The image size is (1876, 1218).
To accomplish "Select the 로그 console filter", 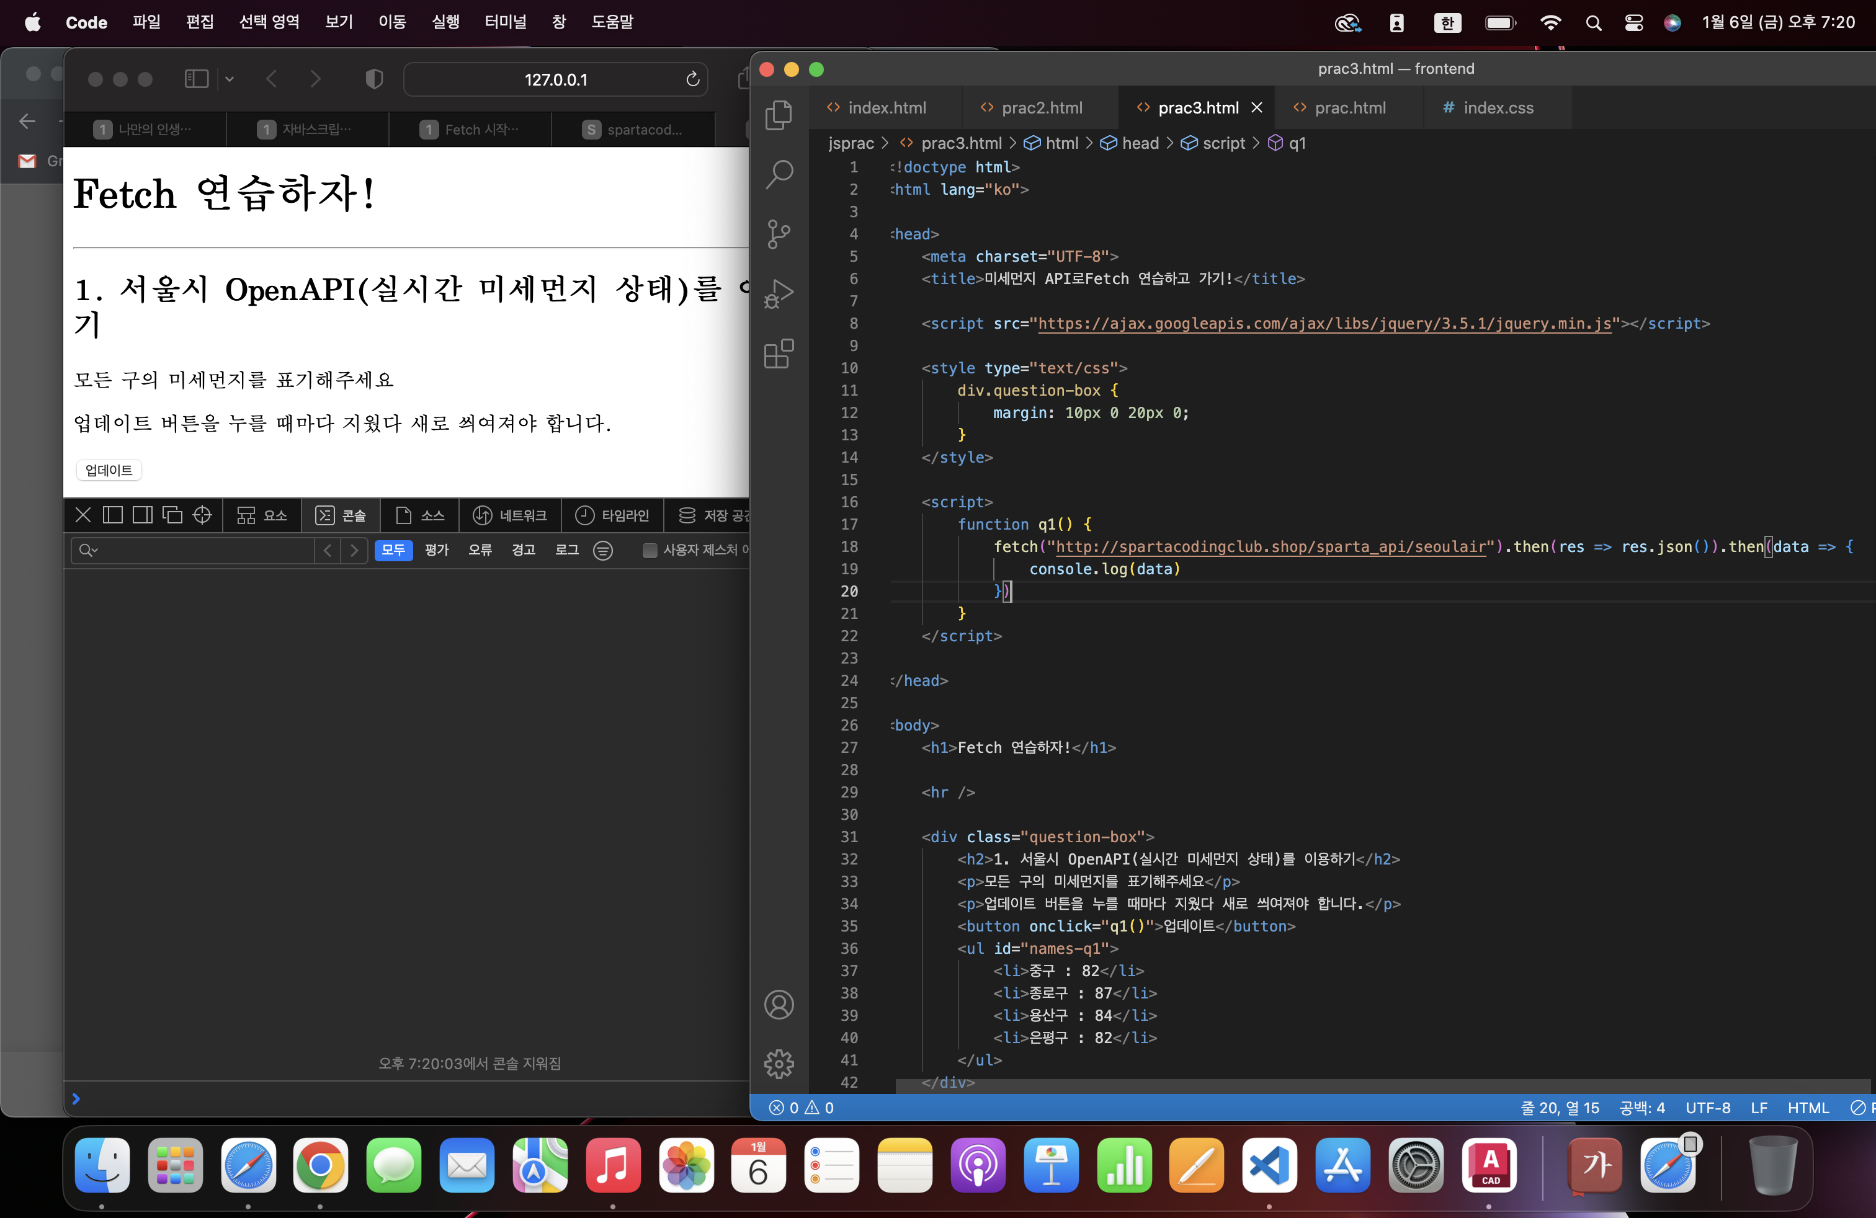I will [567, 550].
